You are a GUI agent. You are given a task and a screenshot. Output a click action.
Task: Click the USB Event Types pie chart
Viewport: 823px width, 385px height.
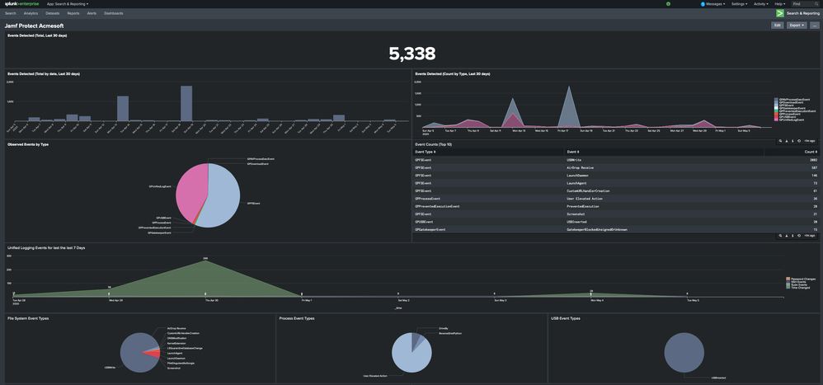pyautogui.click(x=684, y=352)
